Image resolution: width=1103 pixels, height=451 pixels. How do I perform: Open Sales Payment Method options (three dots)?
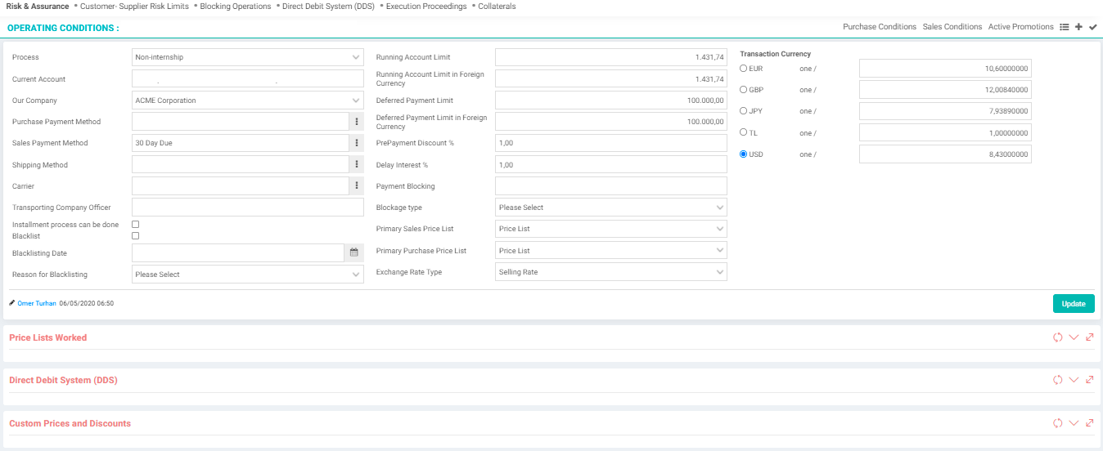click(x=357, y=143)
